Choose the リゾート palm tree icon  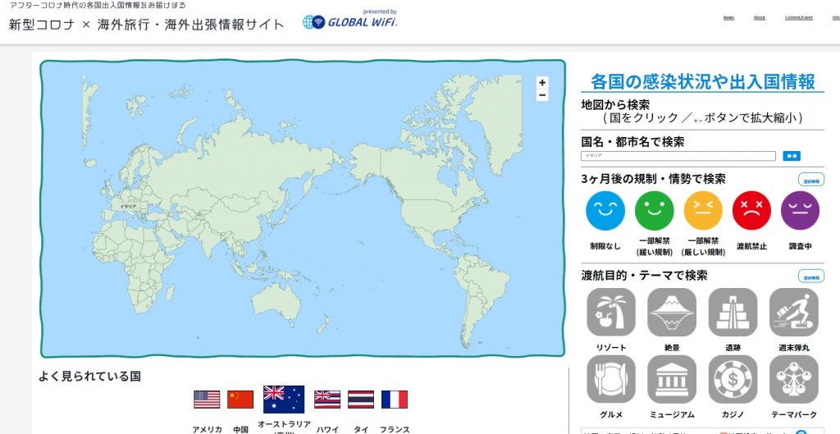click(x=611, y=313)
